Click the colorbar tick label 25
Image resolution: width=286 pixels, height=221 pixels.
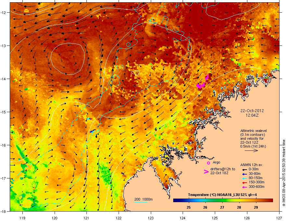pyautogui.click(x=188, y=207)
